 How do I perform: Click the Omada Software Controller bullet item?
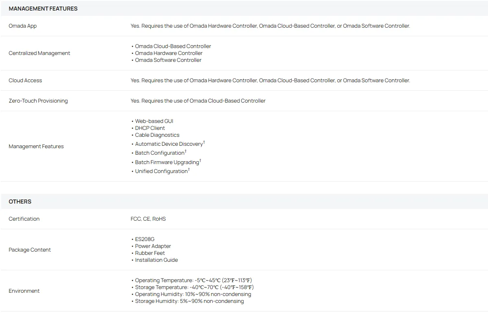[x=168, y=60]
